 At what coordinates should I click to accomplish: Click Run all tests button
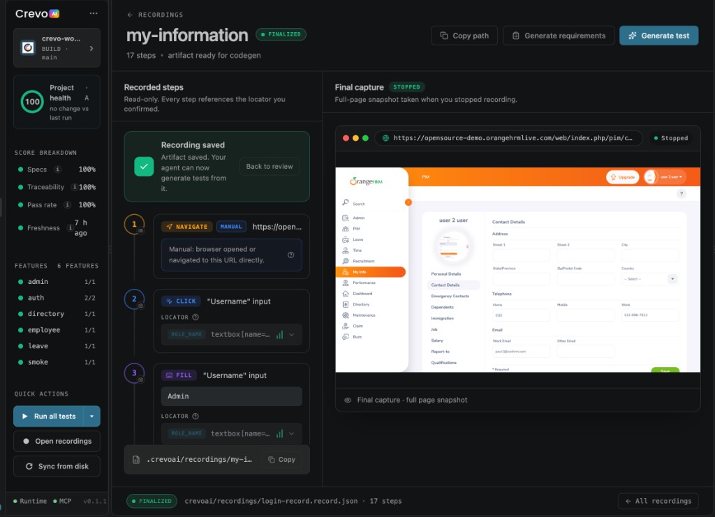[x=48, y=417]
